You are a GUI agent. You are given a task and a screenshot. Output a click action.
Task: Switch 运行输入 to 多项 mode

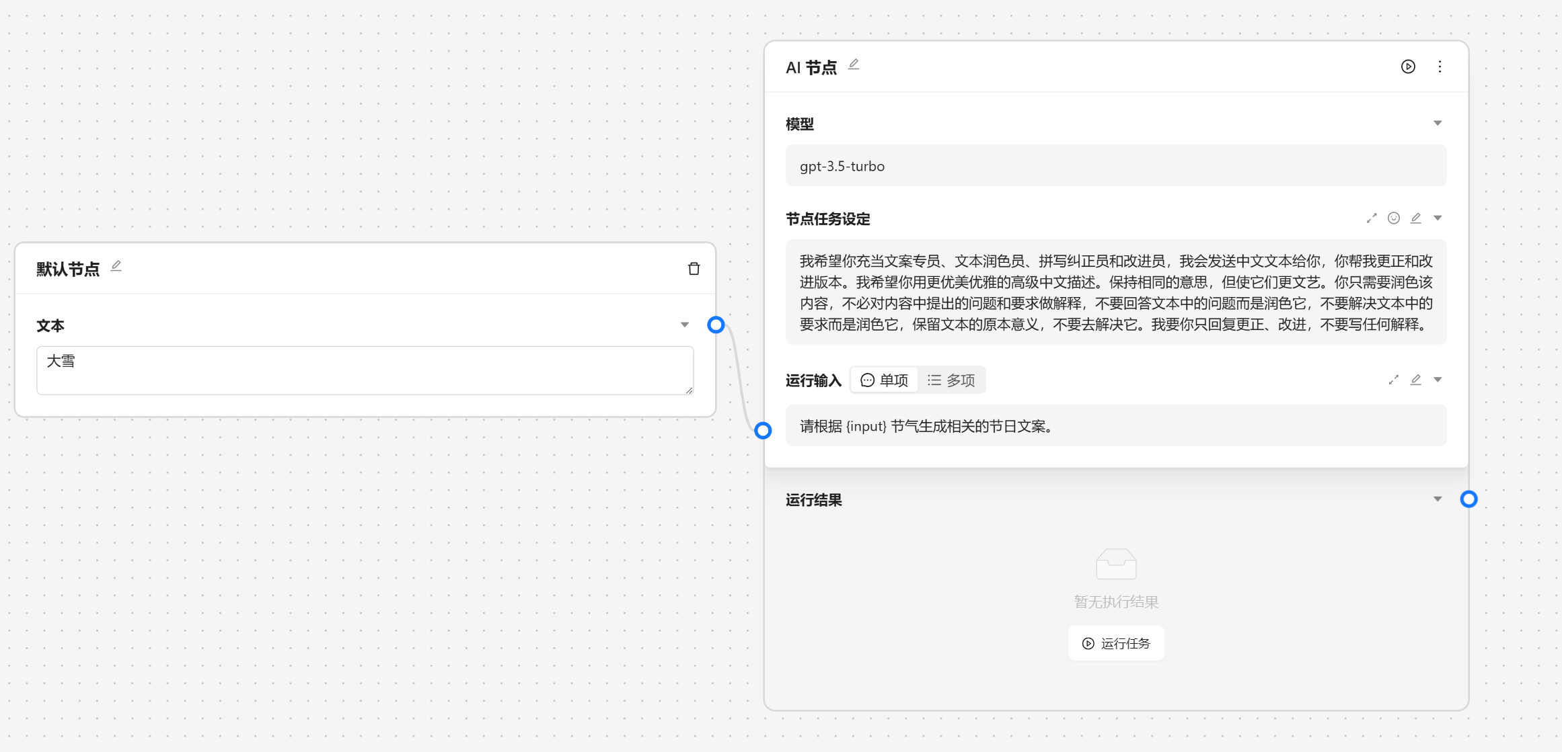click(x=951, y=380)
